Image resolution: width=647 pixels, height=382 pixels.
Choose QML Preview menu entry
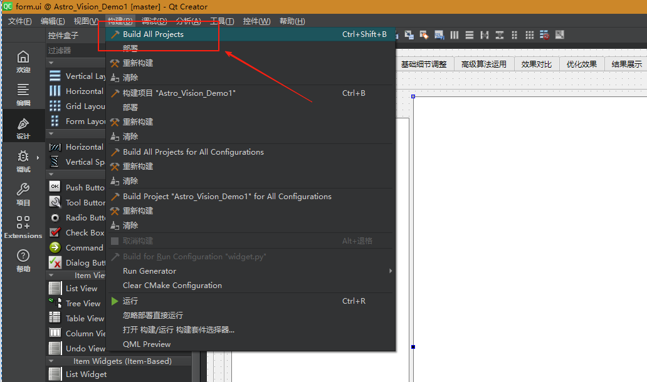pos(251,344)
